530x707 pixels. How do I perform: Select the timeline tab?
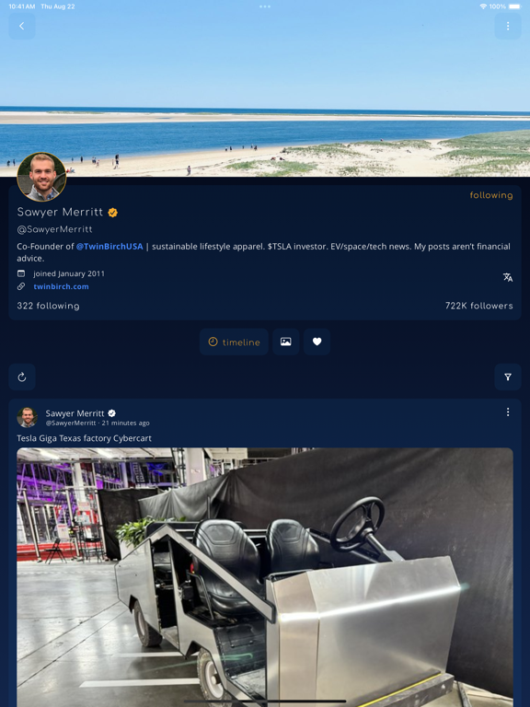[x=234, y=342]
